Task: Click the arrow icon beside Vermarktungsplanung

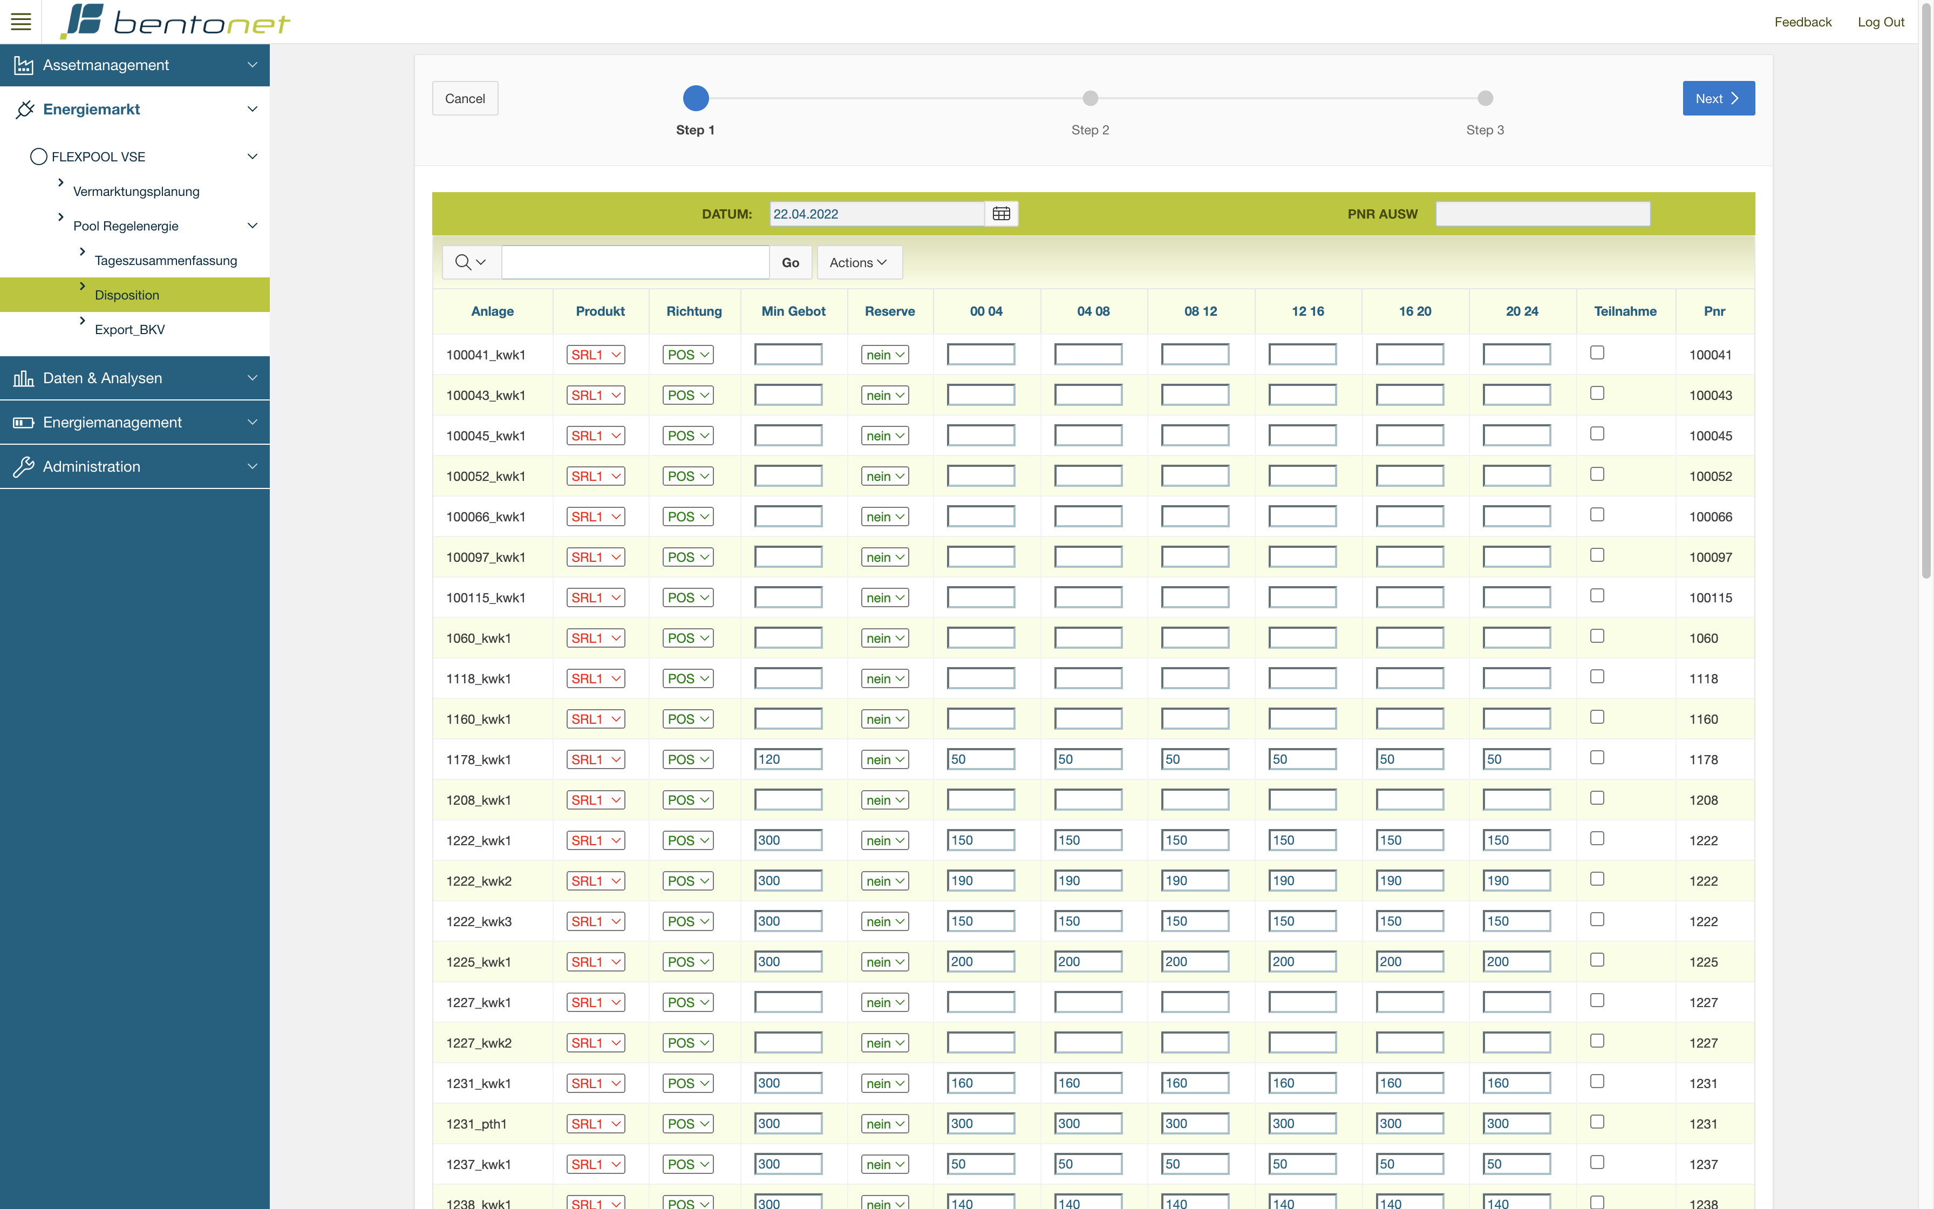Action: (x=61, y=182)
